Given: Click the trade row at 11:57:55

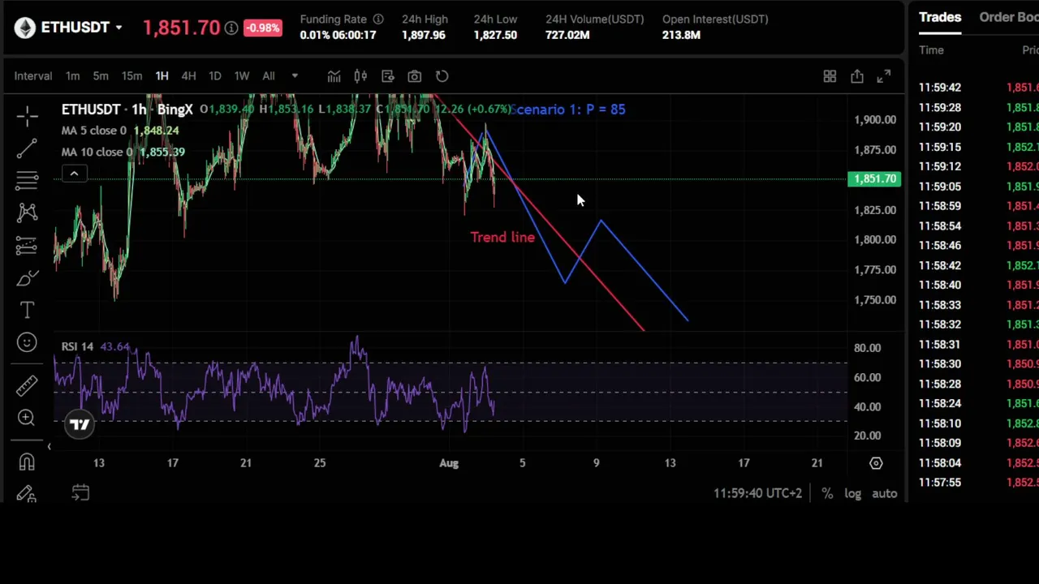Looking at the screenshot, I should point(978,483).
